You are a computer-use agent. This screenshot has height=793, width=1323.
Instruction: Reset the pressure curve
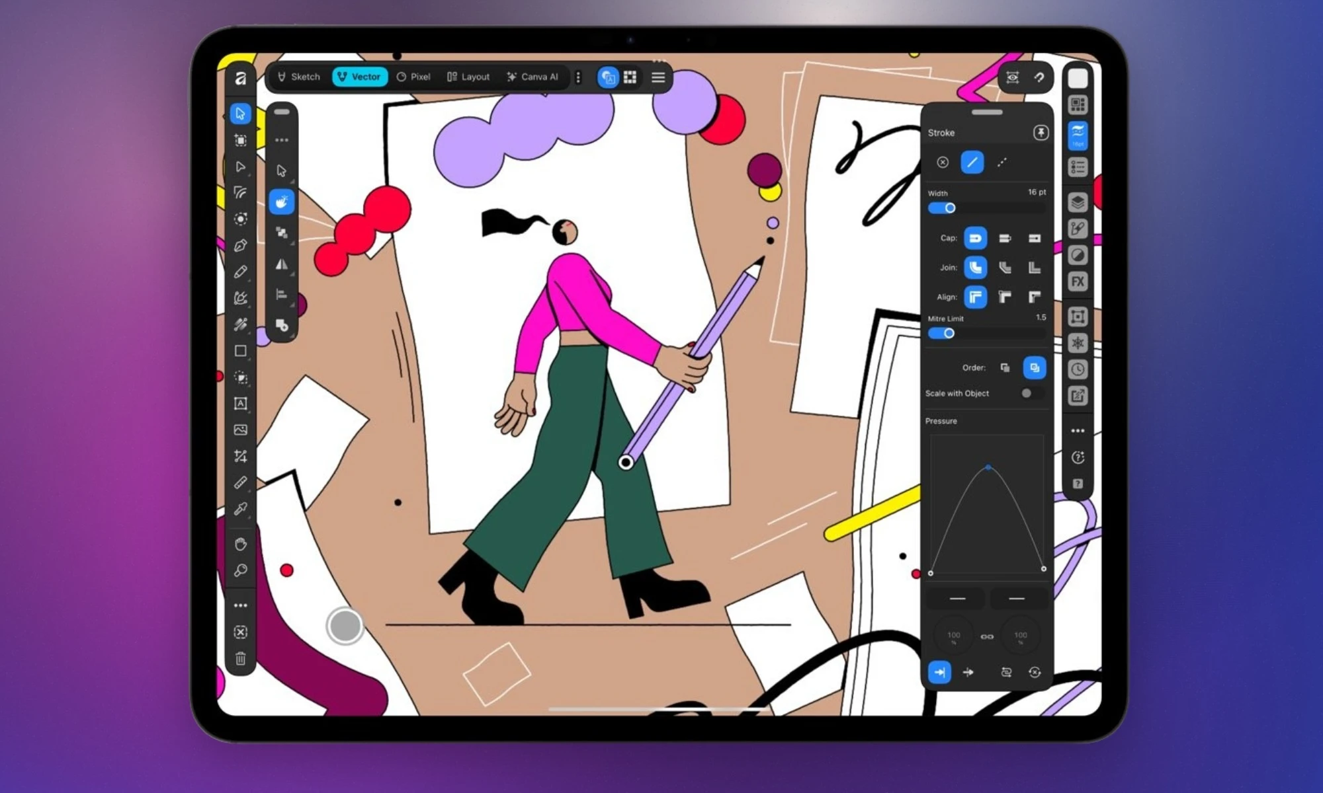pyautogui.click(x=1035, y=672)
